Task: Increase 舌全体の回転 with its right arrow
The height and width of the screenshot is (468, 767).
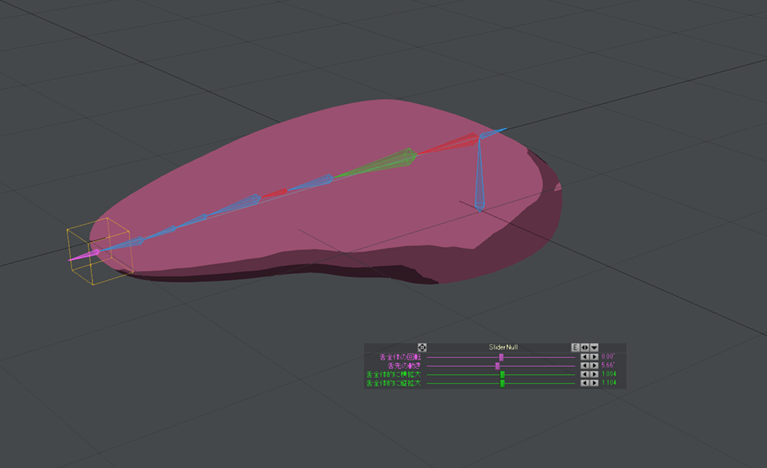Action: pos(594,357)
